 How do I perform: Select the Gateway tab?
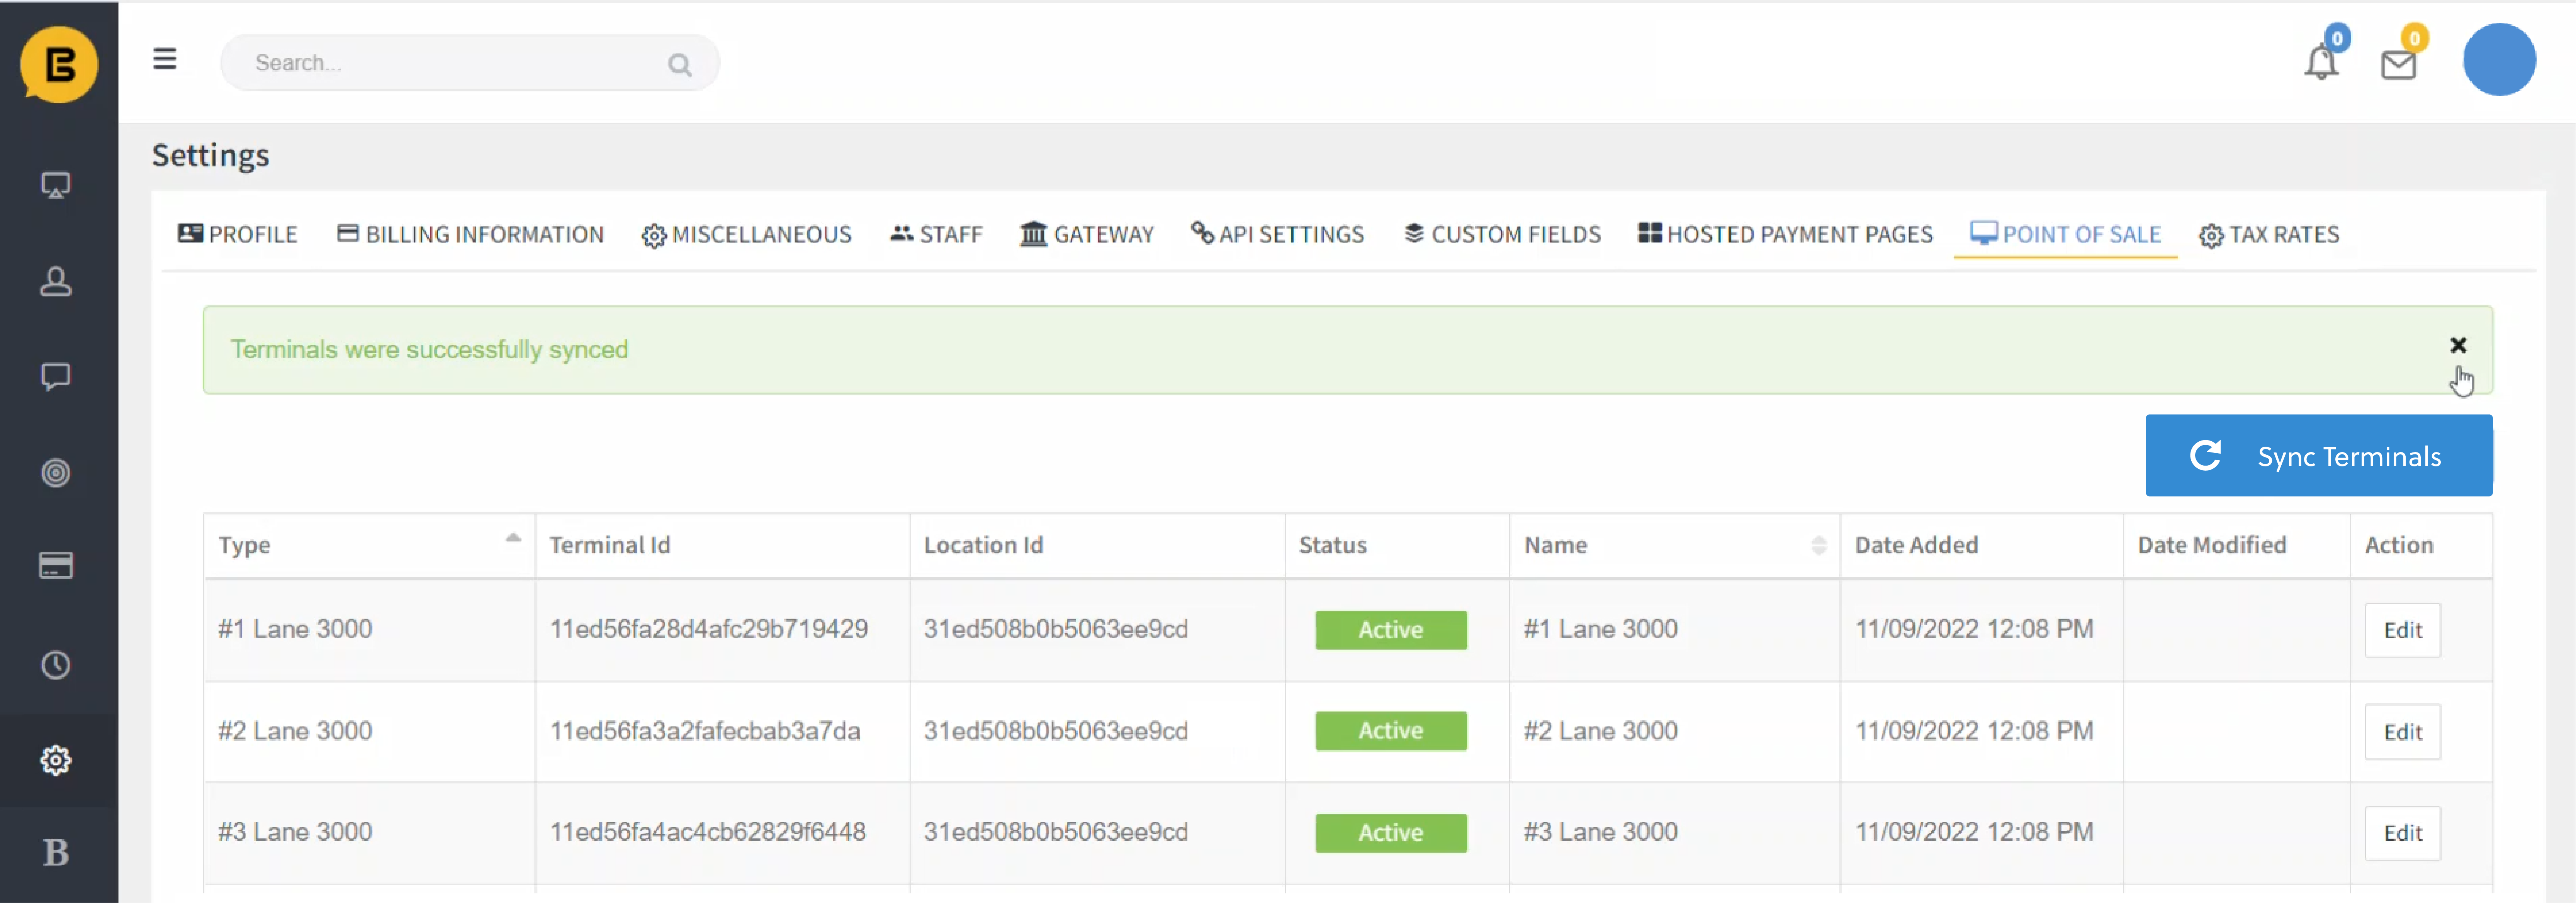(x=1087, y=235)
